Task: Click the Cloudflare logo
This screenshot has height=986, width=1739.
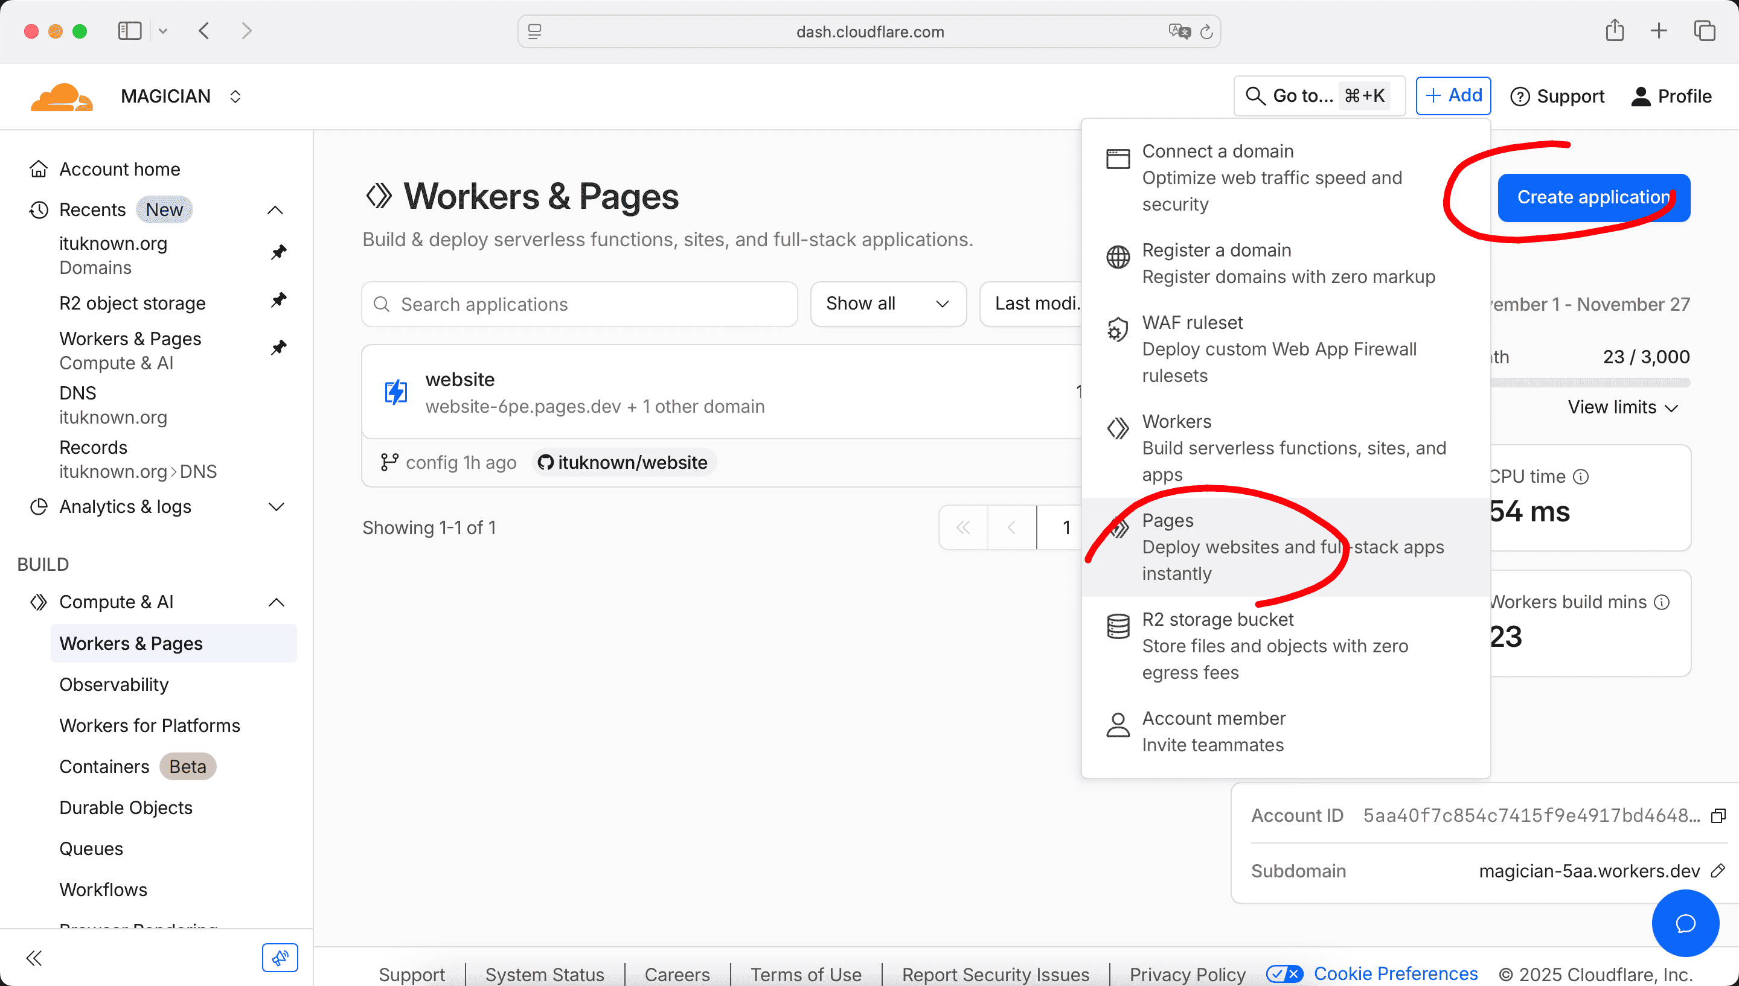Action: tap(62, 96)
